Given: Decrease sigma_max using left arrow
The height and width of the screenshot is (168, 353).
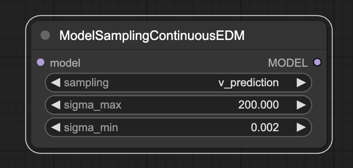Looking at the screenshot, I should [56, 105].
